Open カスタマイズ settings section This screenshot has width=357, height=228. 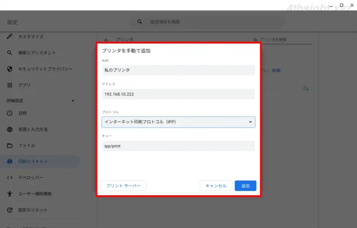point(31,37)
